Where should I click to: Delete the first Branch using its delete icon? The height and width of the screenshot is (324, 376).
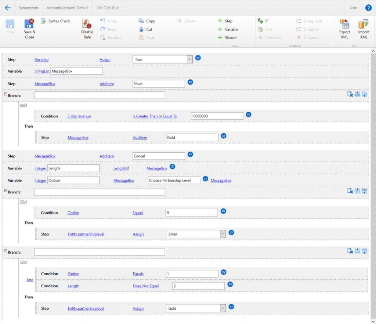tap(350, 94)
